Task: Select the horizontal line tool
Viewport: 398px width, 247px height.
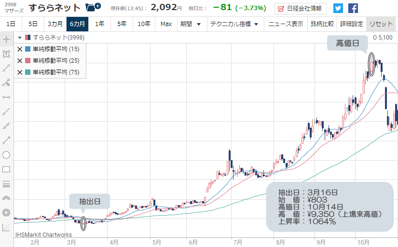Action: coord(6,97)
